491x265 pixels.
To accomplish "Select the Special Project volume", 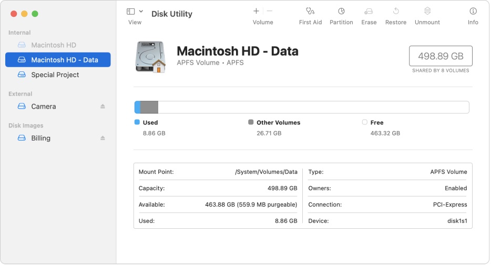I will 55,75.
